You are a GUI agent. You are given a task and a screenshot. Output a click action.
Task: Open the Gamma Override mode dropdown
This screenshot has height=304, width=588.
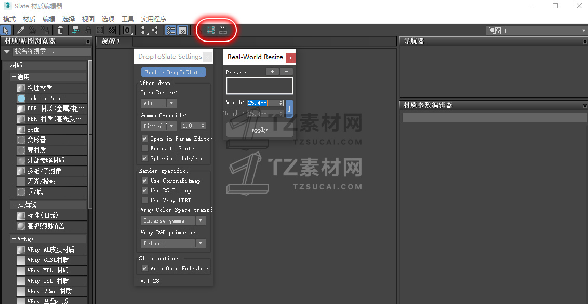click(159, 126)
